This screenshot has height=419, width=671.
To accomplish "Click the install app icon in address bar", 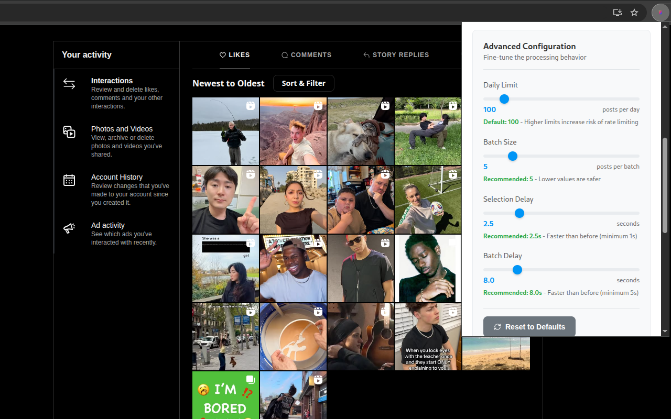I will (618, 13).
